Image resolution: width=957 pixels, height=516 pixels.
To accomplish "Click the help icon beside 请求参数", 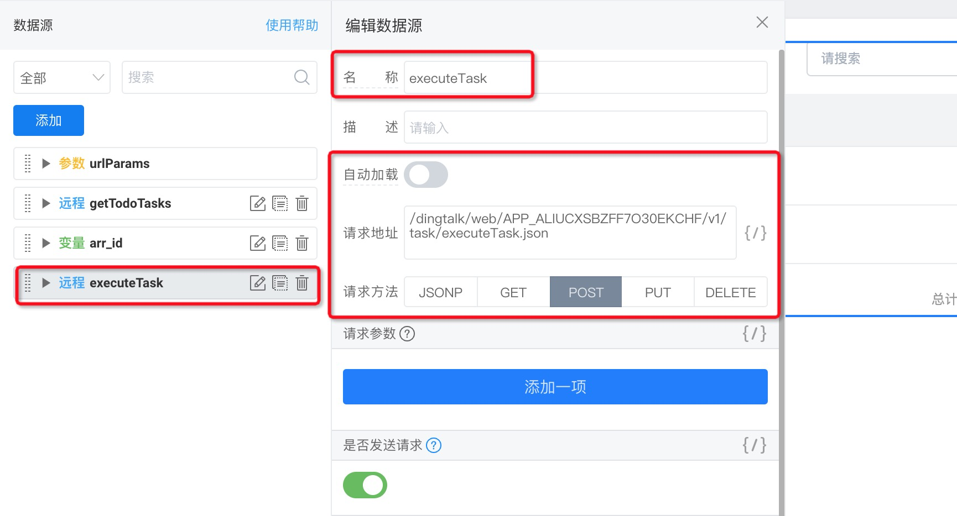I will point(407,334).
